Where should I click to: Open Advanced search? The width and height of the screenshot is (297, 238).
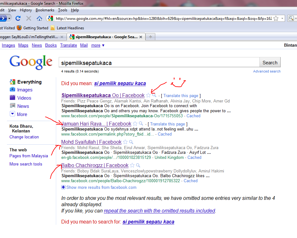click(x=267, y=71)
